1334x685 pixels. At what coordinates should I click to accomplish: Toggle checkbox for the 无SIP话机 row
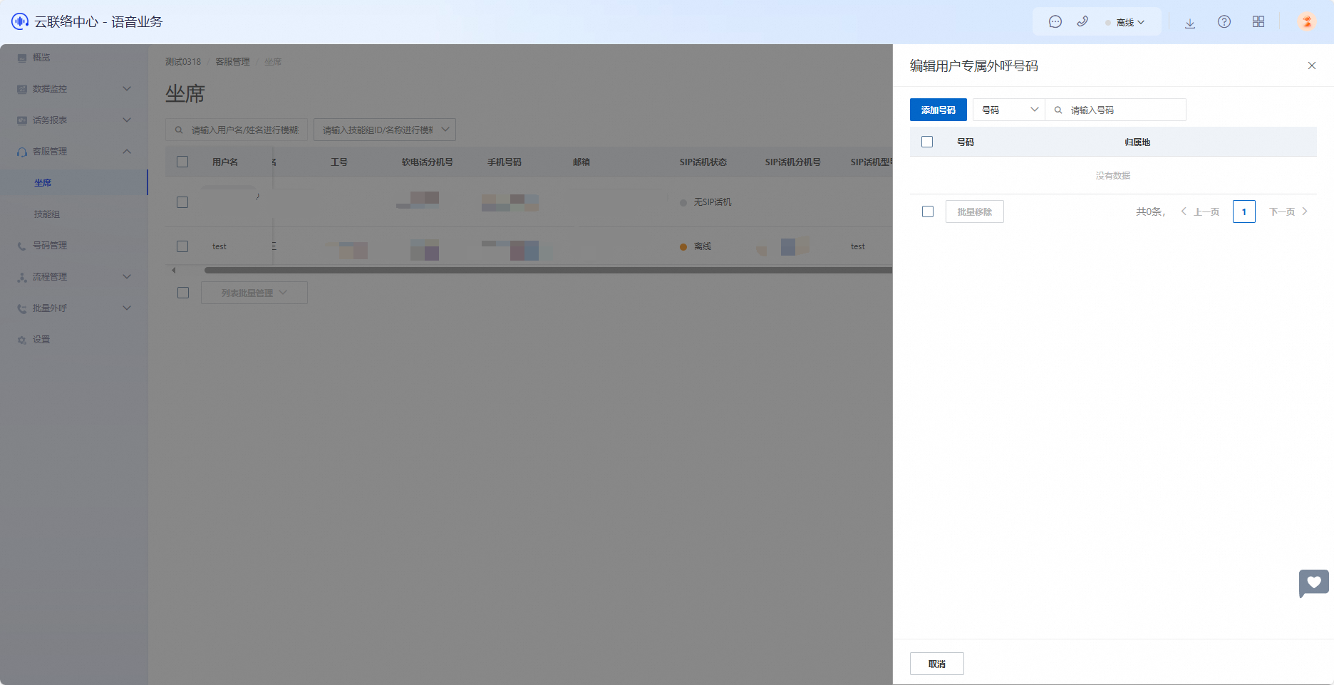click(182, 202)
